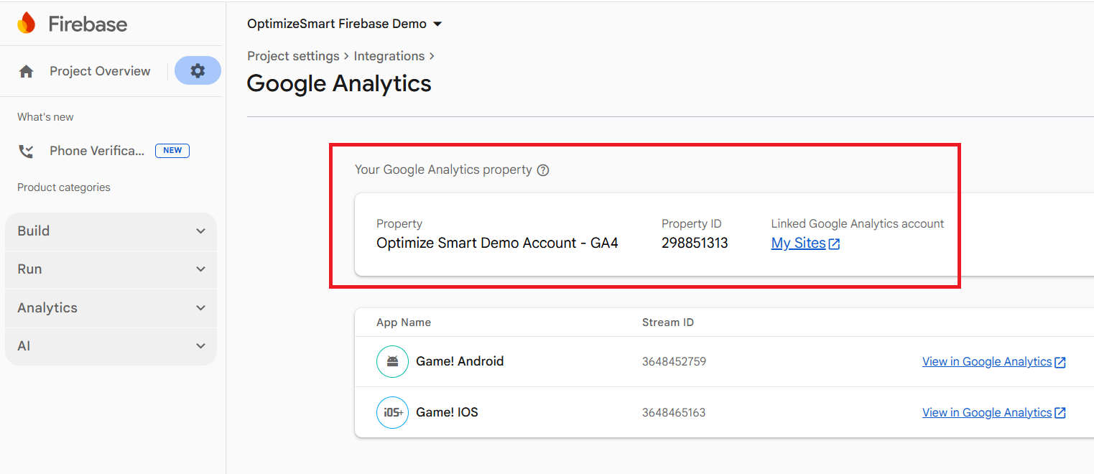Open Project Overview in the sidebar
The height and width of the screenshot is (474, 1094).
click(x=100, y=71)
